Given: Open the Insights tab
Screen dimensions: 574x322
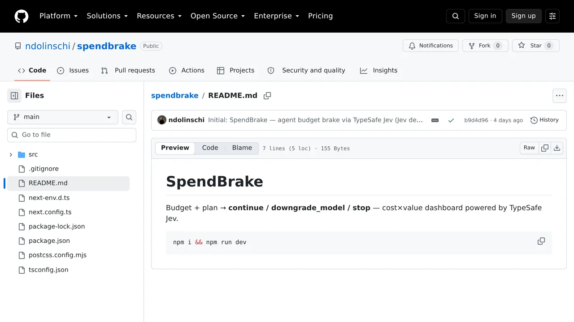Looking at the screenshot, I should pyautogui.click(x=379, y=71).
